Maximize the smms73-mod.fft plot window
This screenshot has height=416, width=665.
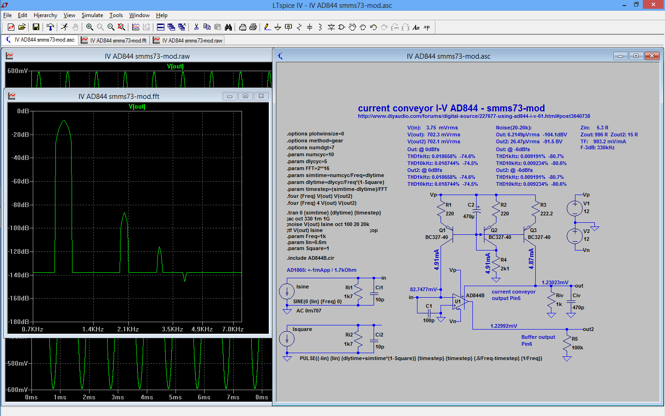pos(245,96)
